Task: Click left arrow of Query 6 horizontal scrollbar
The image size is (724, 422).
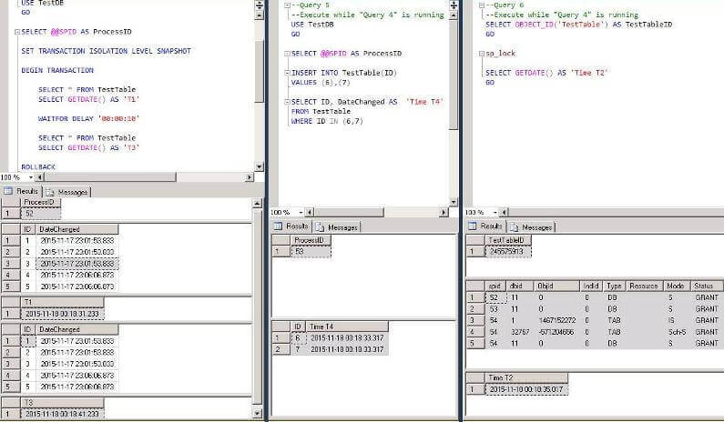Action: pyautogui.click(x=505, y=212)
